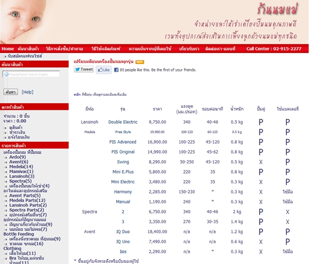Open วิธีใช้ผลิตภัณฑ์ menu item
The image size is (310, 264).
[106, 49]
